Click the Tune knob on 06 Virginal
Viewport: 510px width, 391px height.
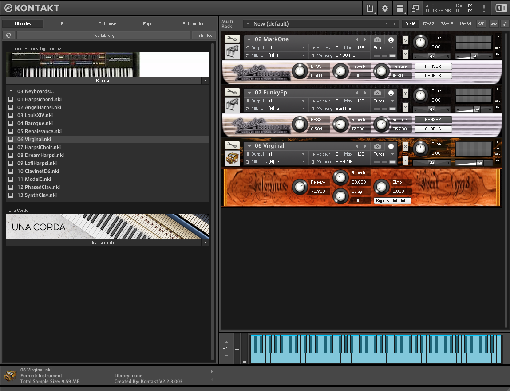(x=420, y=149)
